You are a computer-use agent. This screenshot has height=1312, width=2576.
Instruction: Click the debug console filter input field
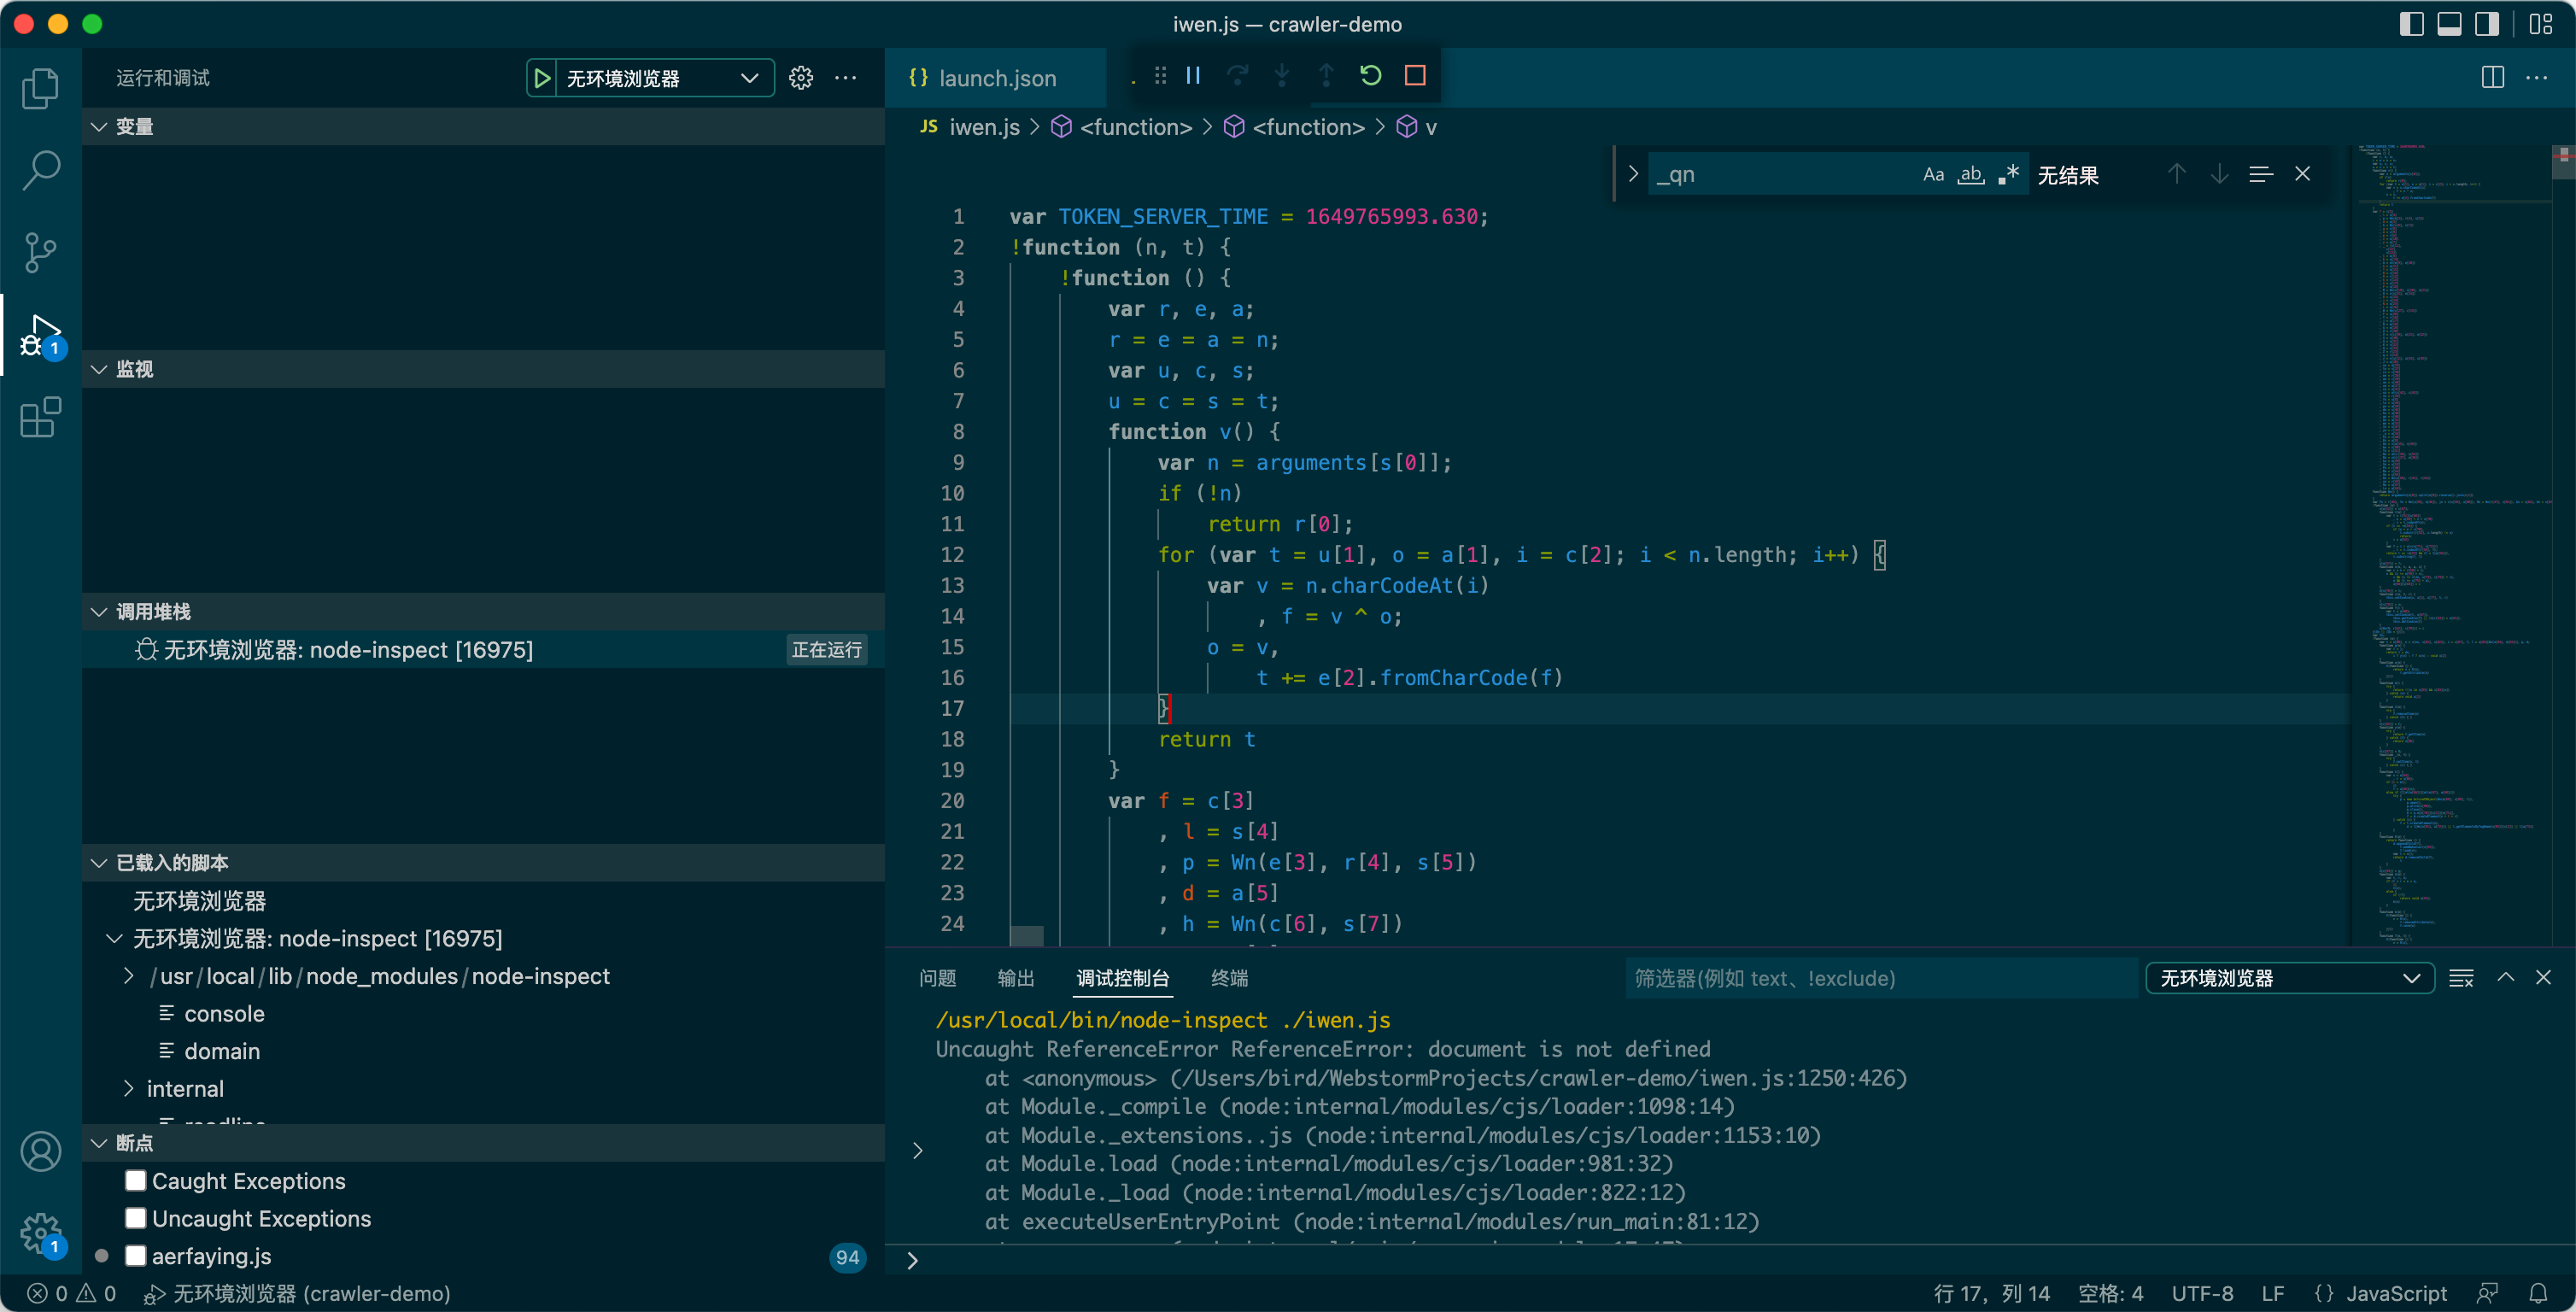[1880, 978]
